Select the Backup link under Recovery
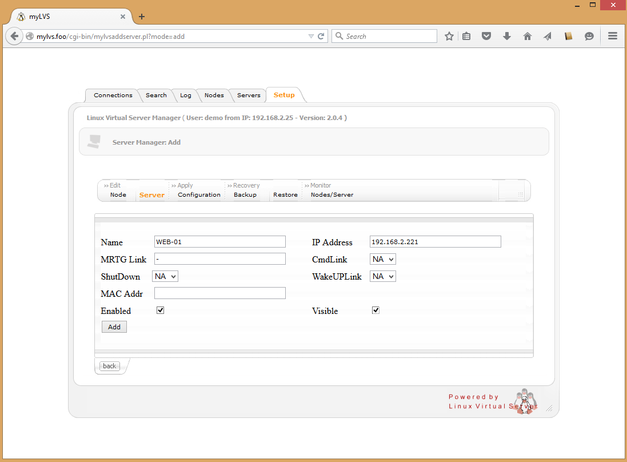 (245, 195)
